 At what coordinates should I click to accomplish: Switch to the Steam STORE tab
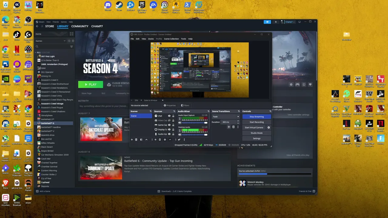[x=50, y=26]
